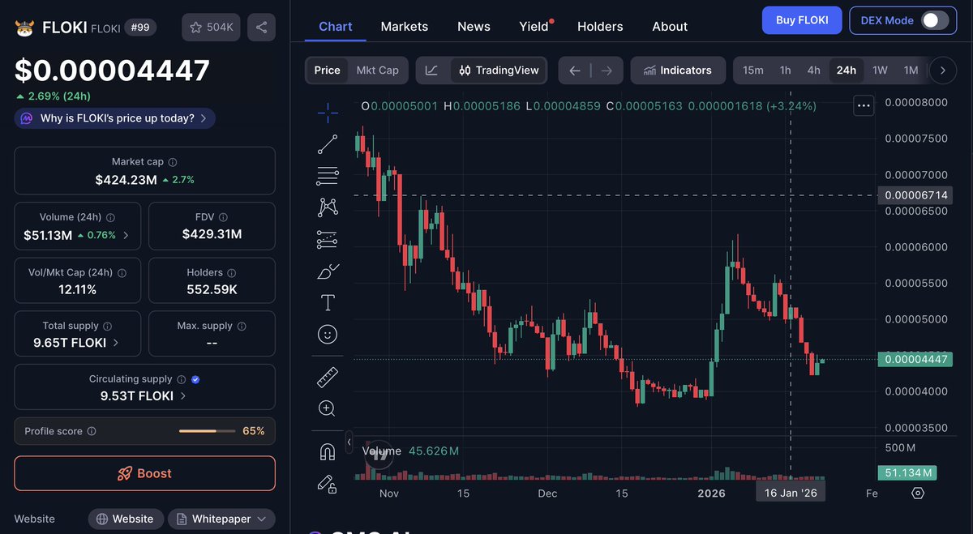Viewport: 973px width, 534px height.
Task: Toggle the magnet snap mode
Action: point(328,452)
